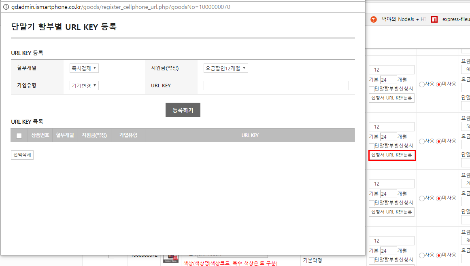Tick 단말할부별신청서 checkbox above red-outlined button

point(372,146)
